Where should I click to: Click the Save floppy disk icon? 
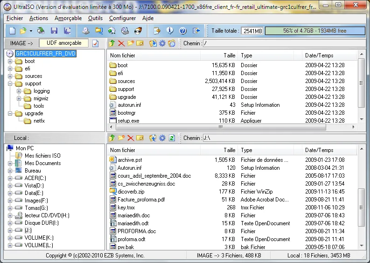54,31
